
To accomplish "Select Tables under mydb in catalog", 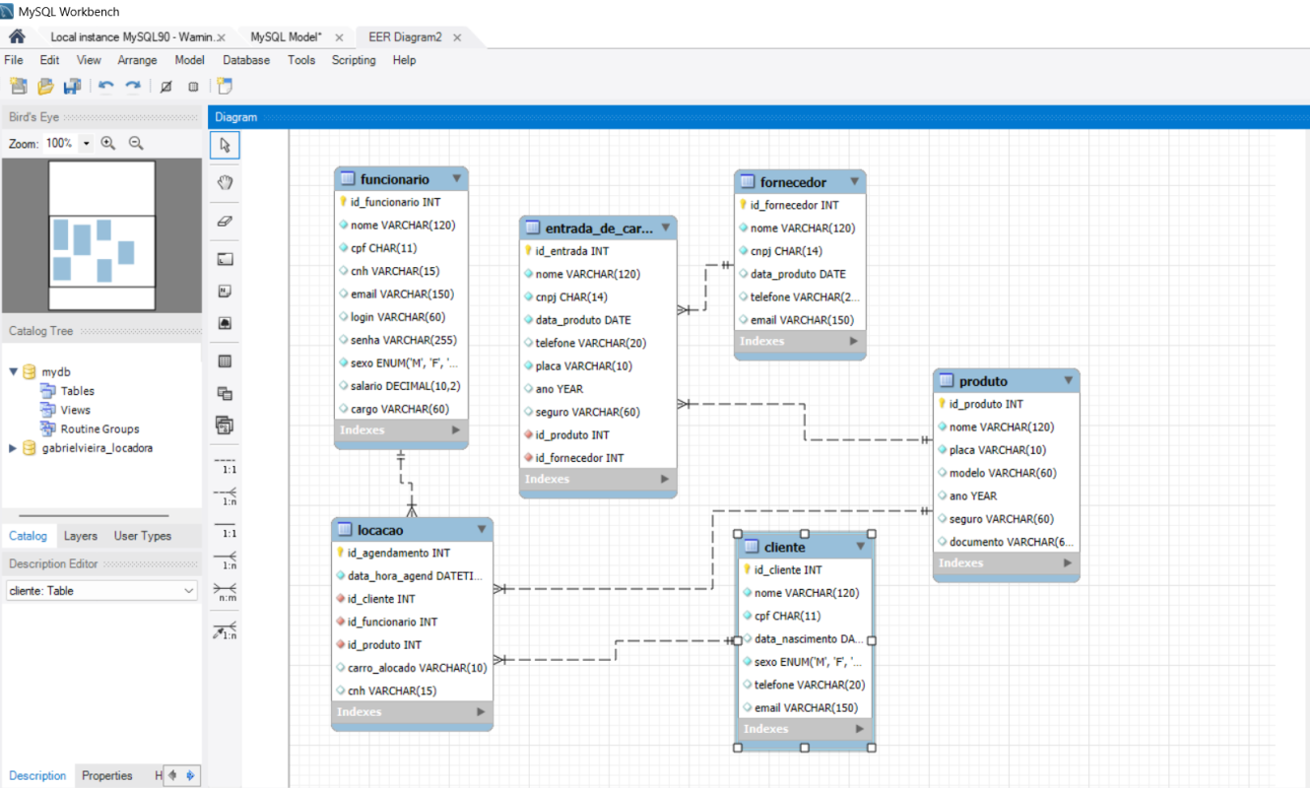I will [x=77, y=391].
